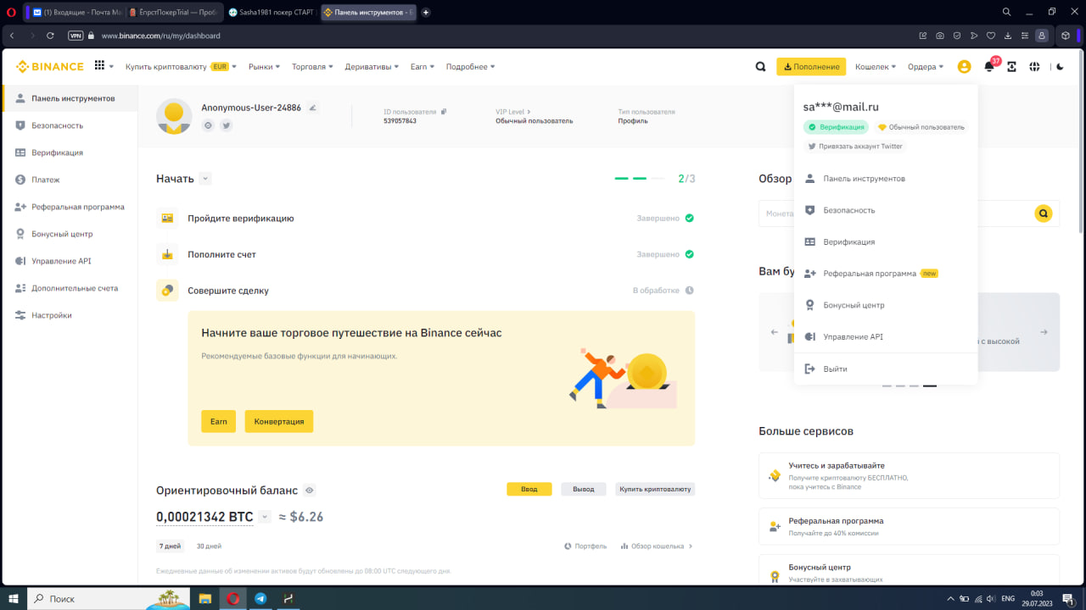Switch to the Sasha1981 покер browser tab
Screen dimensions: 1086x610
(x=271, y=12)
